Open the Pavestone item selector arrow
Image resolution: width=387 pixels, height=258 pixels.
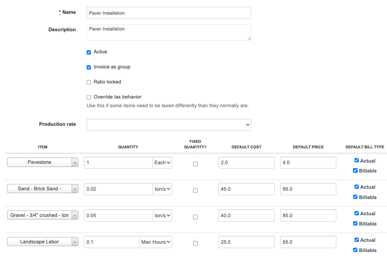pos(74,163)
